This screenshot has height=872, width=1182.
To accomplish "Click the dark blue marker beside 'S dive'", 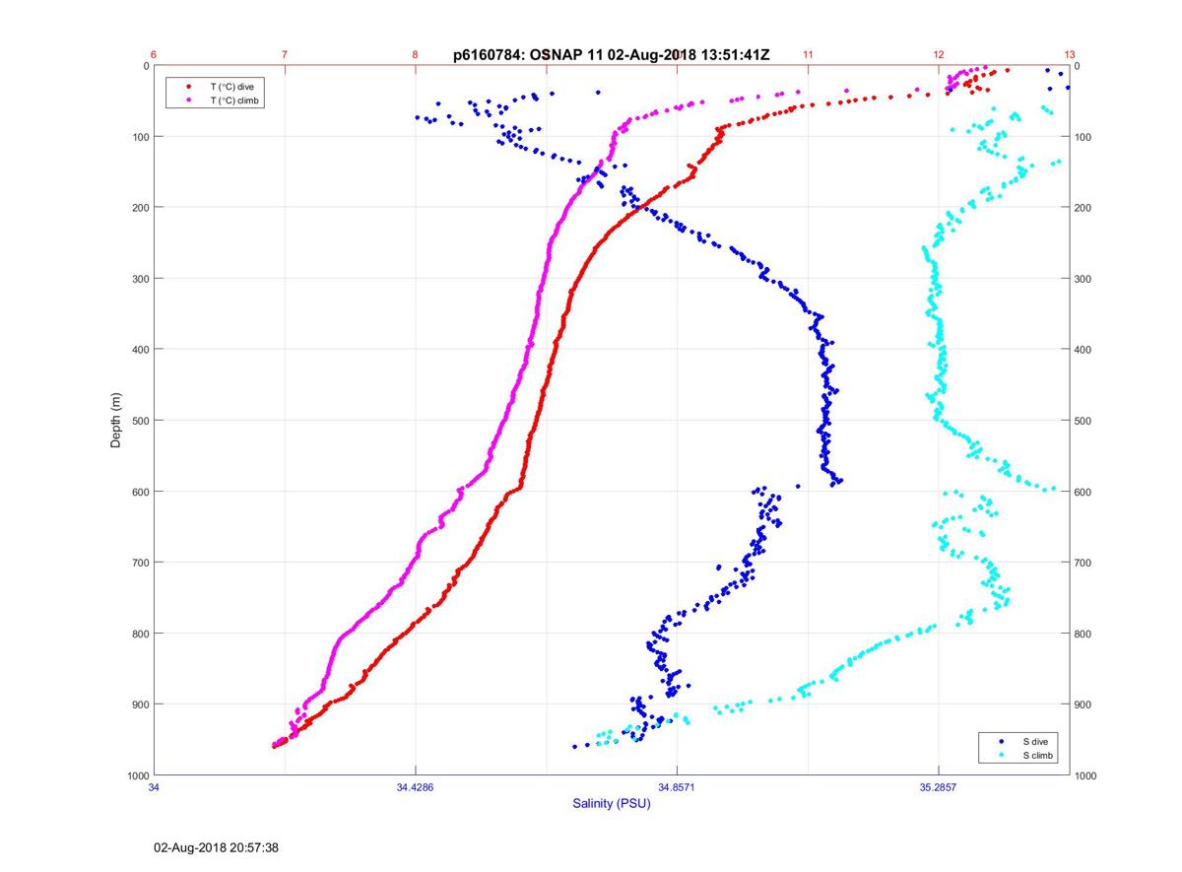I will [1001, 741].
